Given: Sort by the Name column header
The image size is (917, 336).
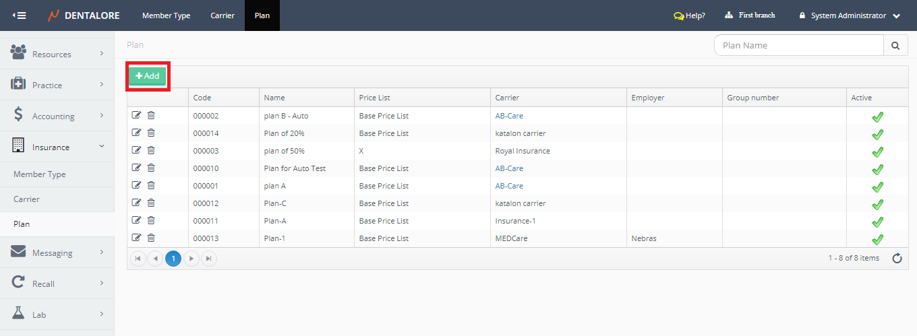Looking at the screenshot, I should coord(274,98).
